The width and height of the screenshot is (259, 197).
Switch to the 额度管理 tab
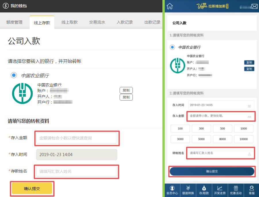tap(14, 22)
